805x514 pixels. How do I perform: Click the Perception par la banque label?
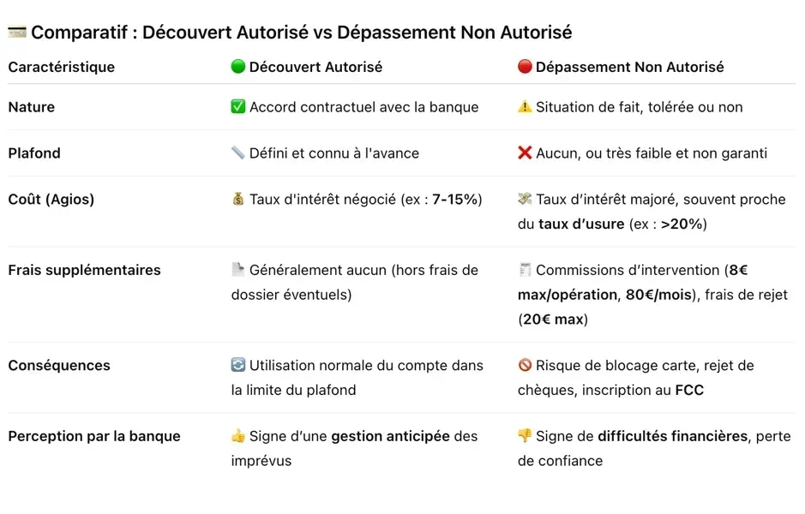[94, 436]
